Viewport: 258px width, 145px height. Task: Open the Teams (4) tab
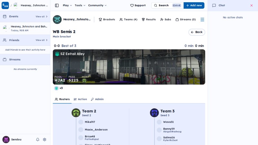pyautogui.click(x=128, y=20)
